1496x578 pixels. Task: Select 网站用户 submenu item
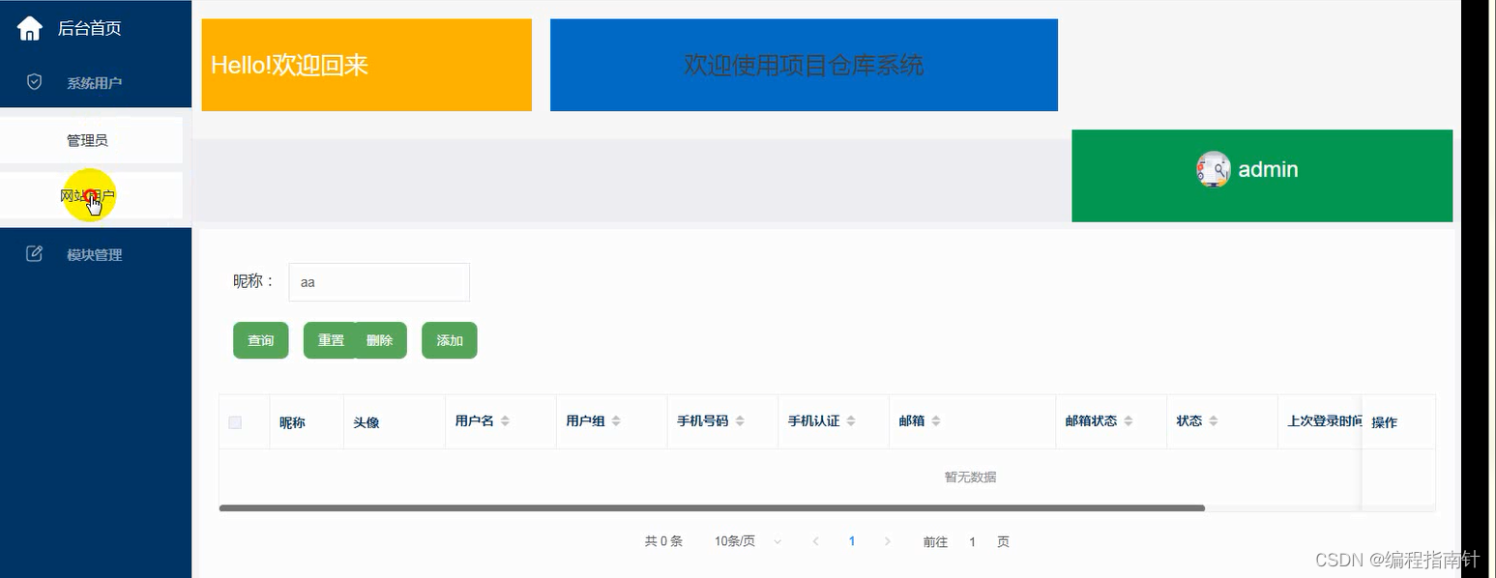(x=91, y=195)
